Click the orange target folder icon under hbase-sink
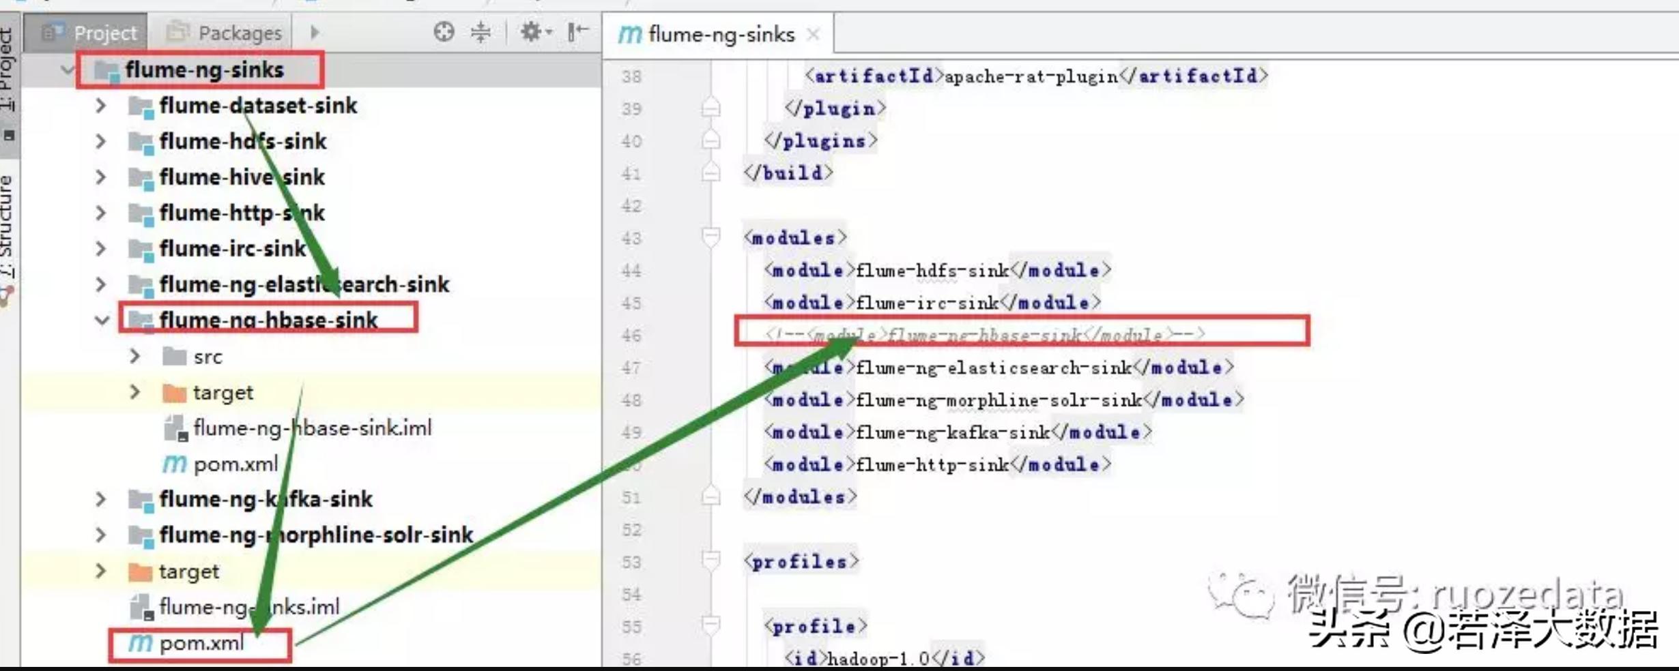The image size is (1679, 671). click(175, 393)
